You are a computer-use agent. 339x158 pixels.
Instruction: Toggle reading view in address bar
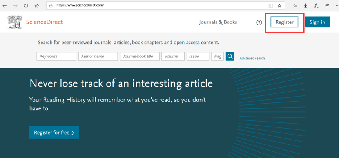(x=270, y=6)
